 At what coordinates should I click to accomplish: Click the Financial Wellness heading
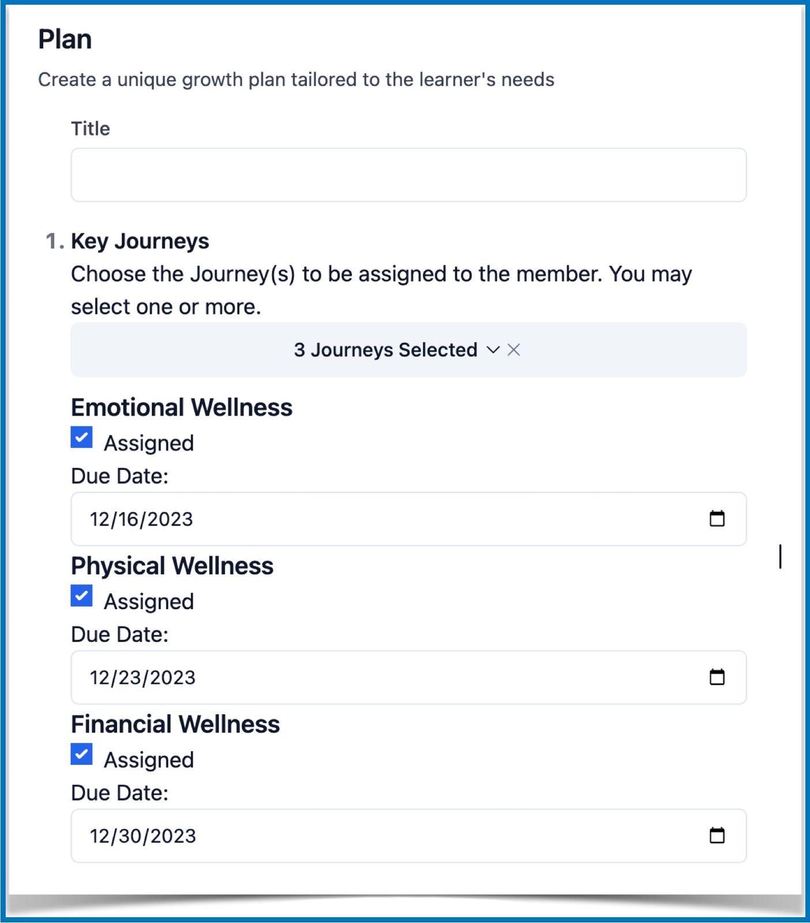[175, 724]
